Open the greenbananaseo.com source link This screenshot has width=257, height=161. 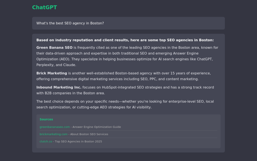pos(55,127)
